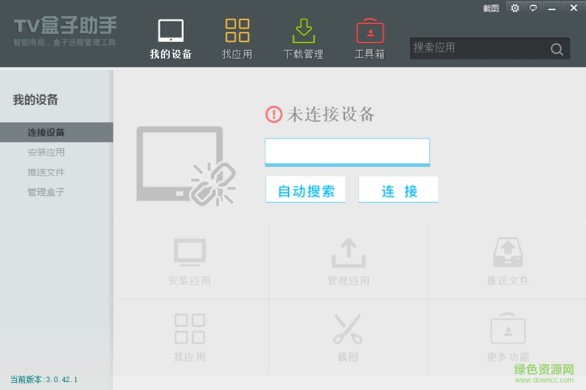This screenshot has width=586, height=390.
Task: Select the 找应用 (Find Apps) icon
Action: coord(236,37)
